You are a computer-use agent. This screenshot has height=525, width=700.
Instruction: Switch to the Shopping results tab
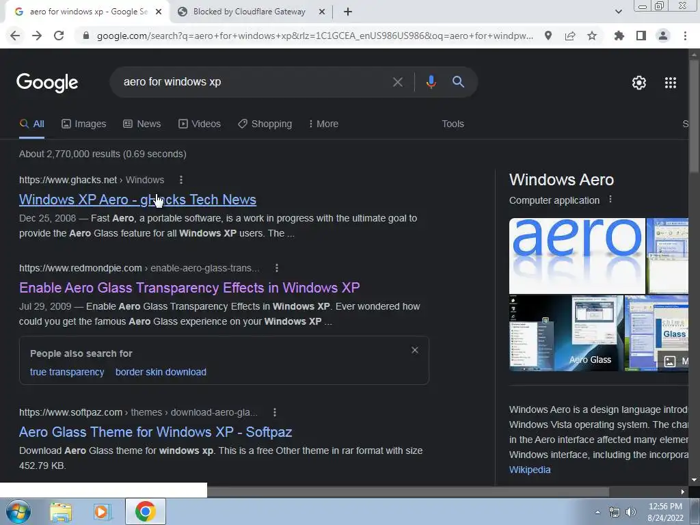(x=265, y=124)
